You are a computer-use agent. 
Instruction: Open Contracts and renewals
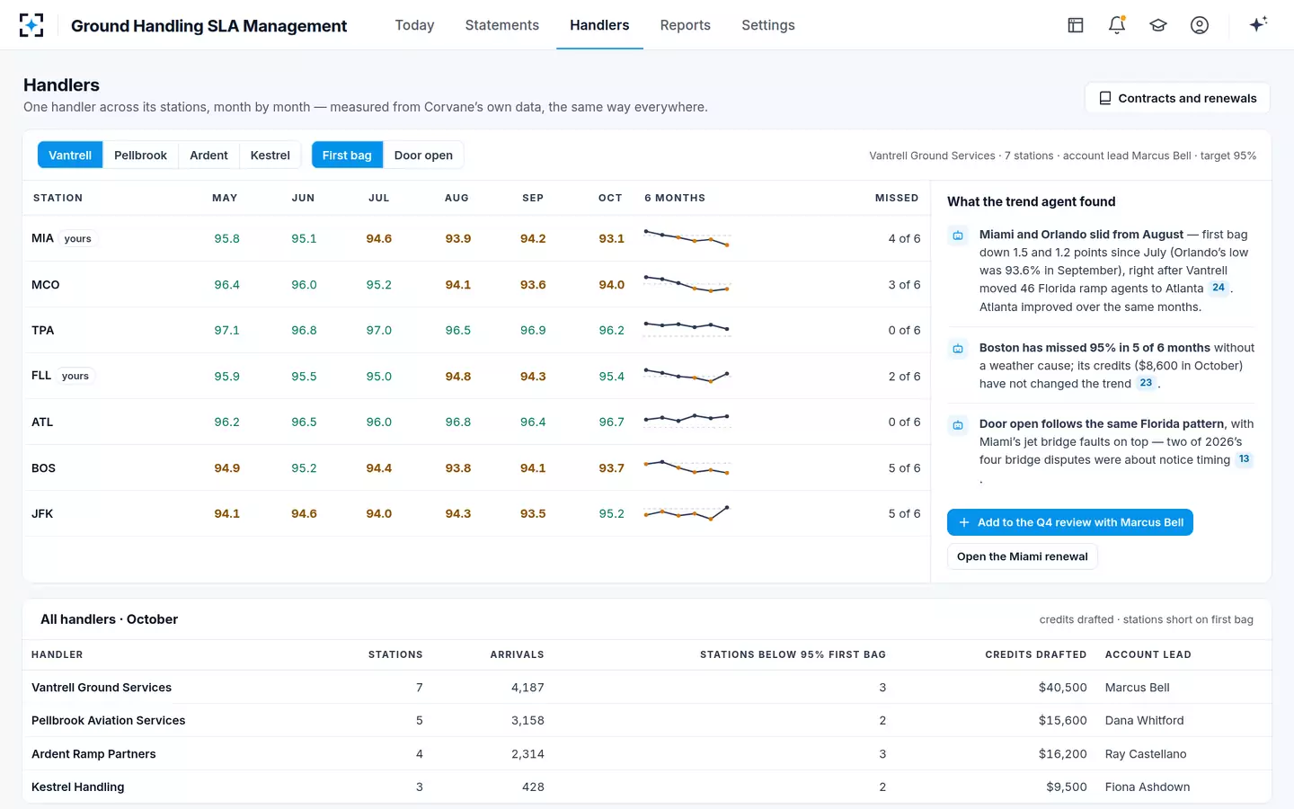coord(1177,98)
